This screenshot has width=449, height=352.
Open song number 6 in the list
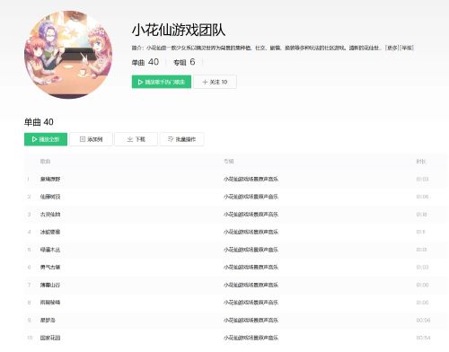point(50,267)
